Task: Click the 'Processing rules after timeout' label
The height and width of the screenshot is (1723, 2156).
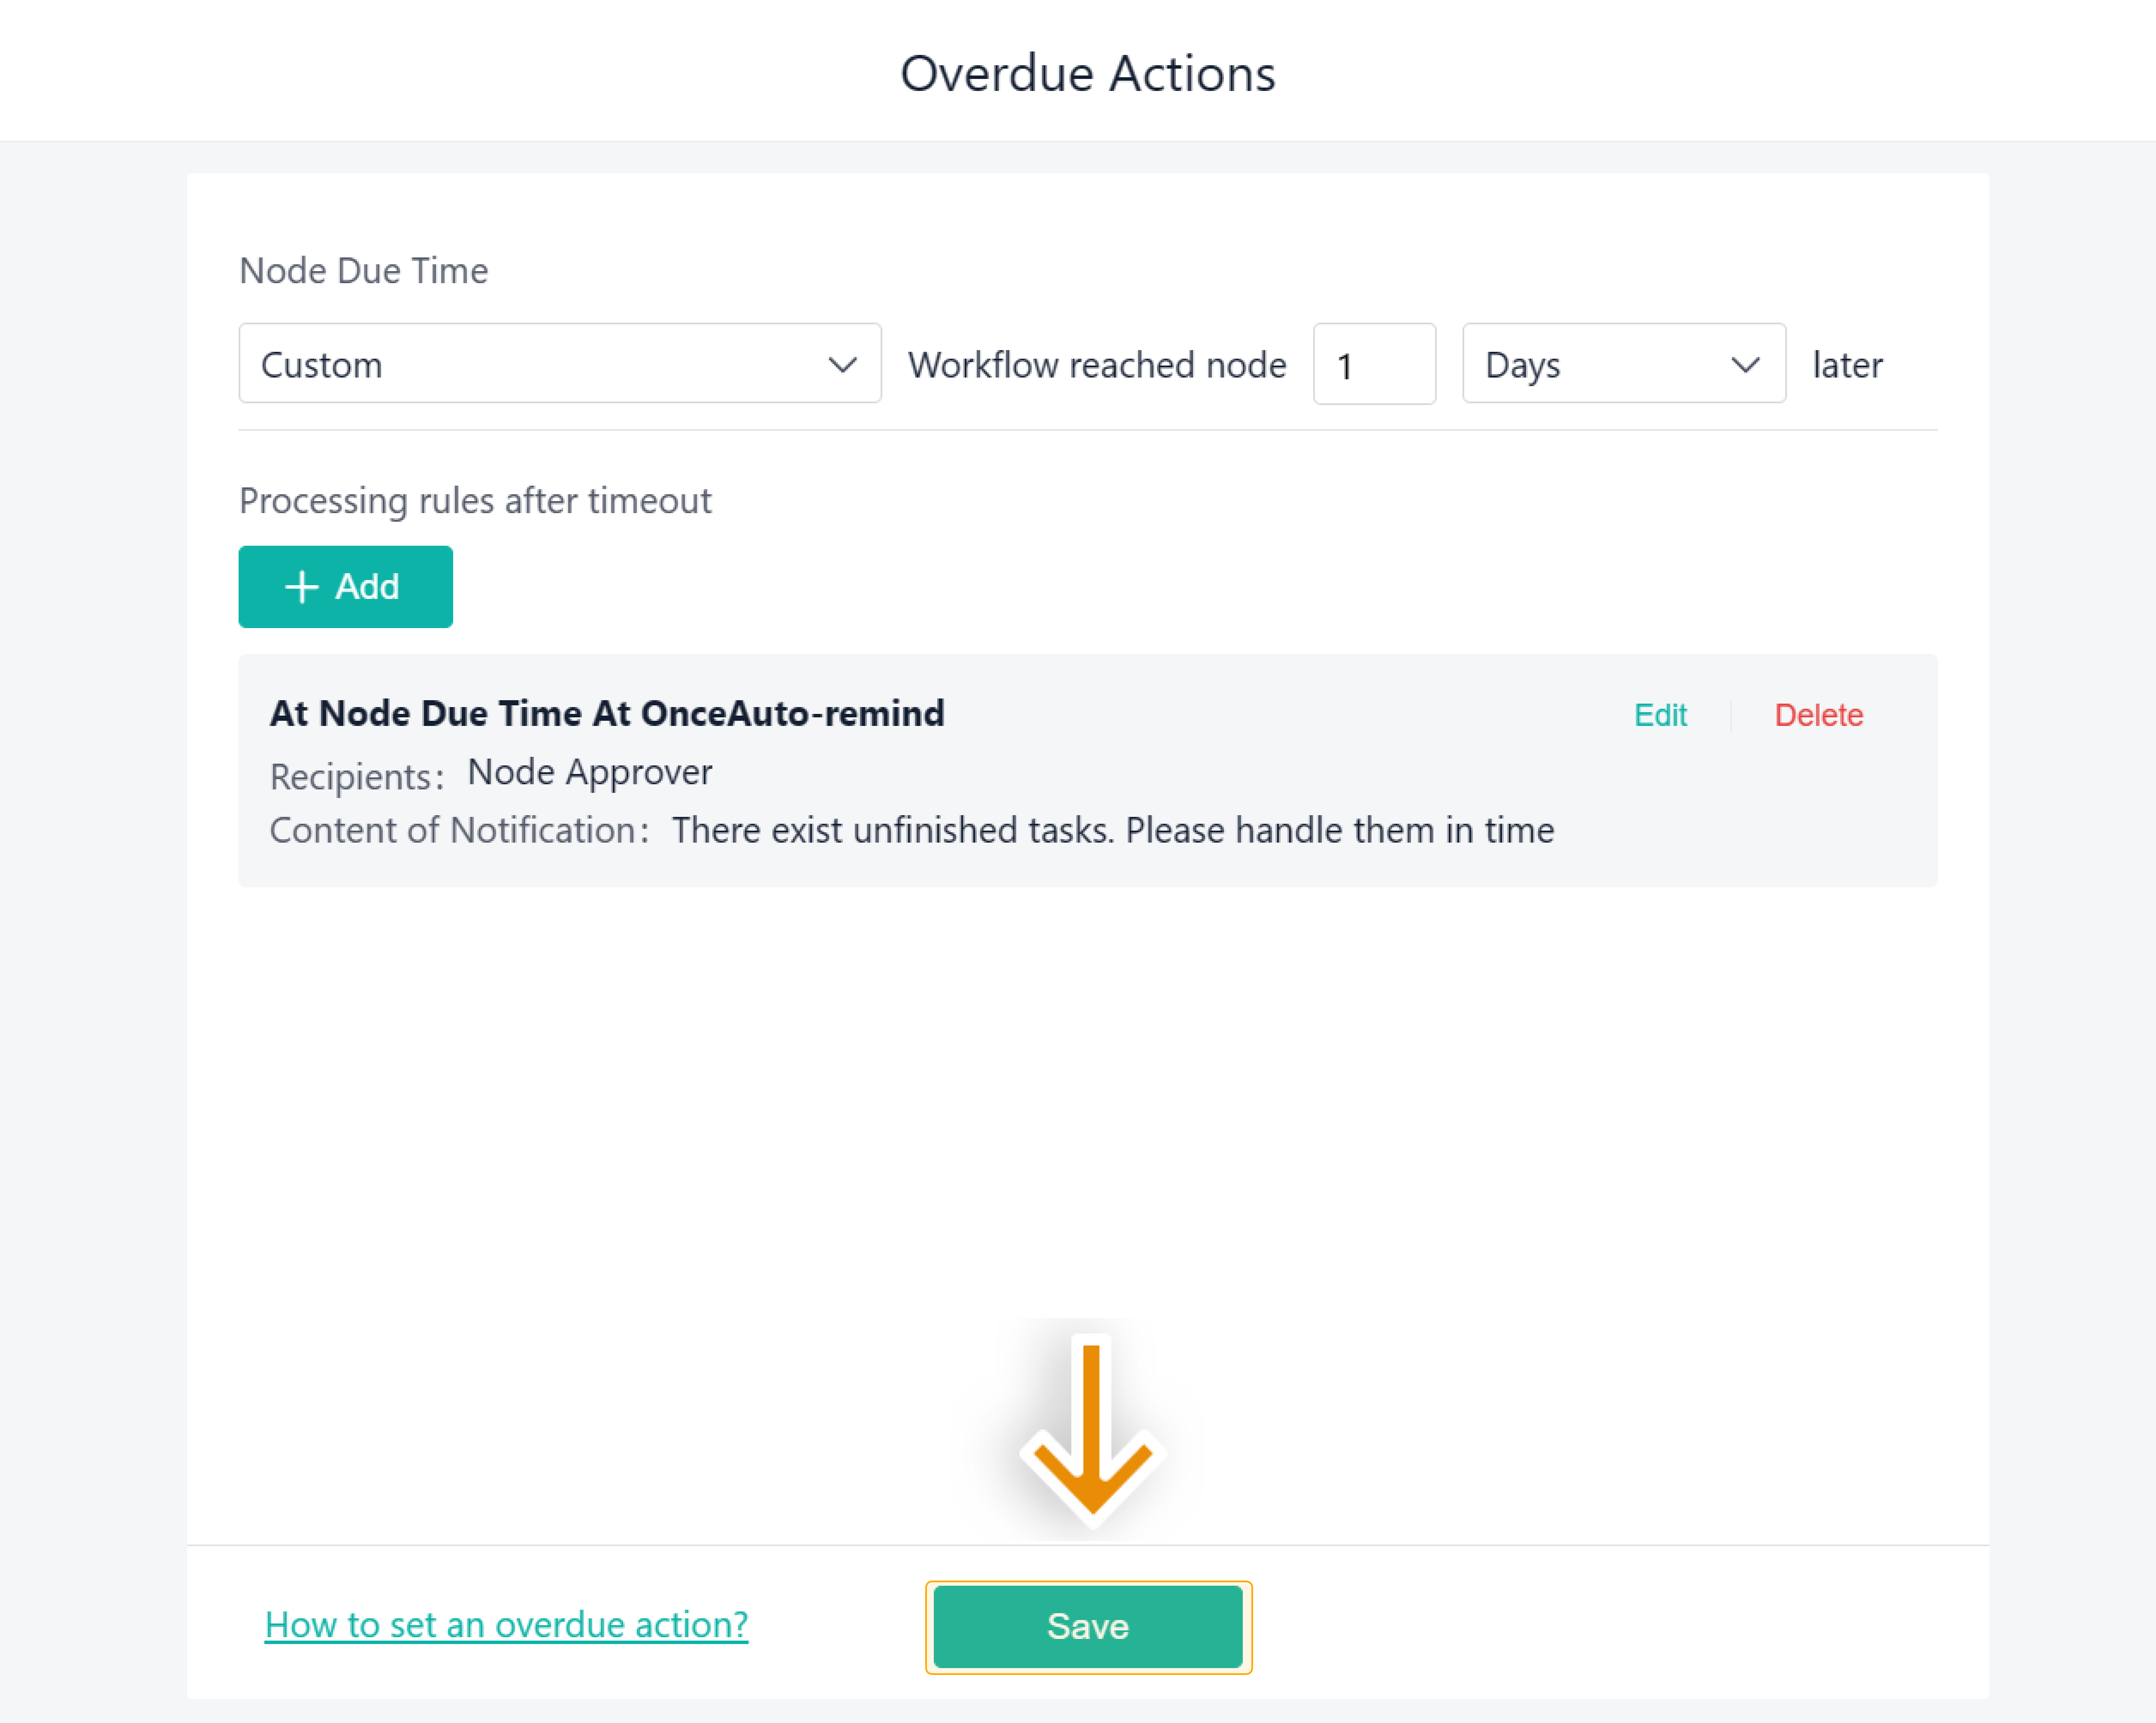Action: 476,501
